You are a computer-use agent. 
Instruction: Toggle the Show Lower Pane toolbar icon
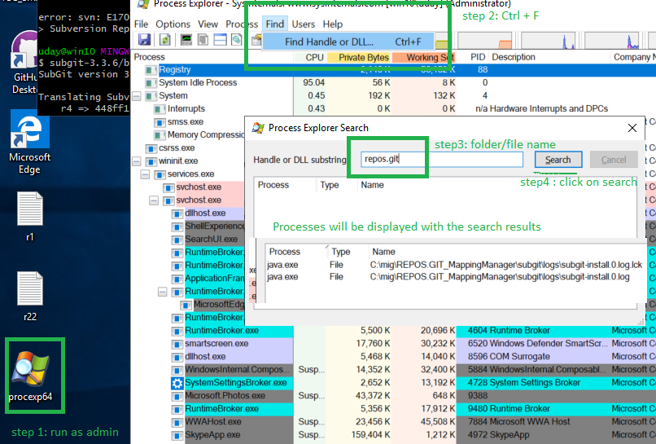[x=220, y=40]
